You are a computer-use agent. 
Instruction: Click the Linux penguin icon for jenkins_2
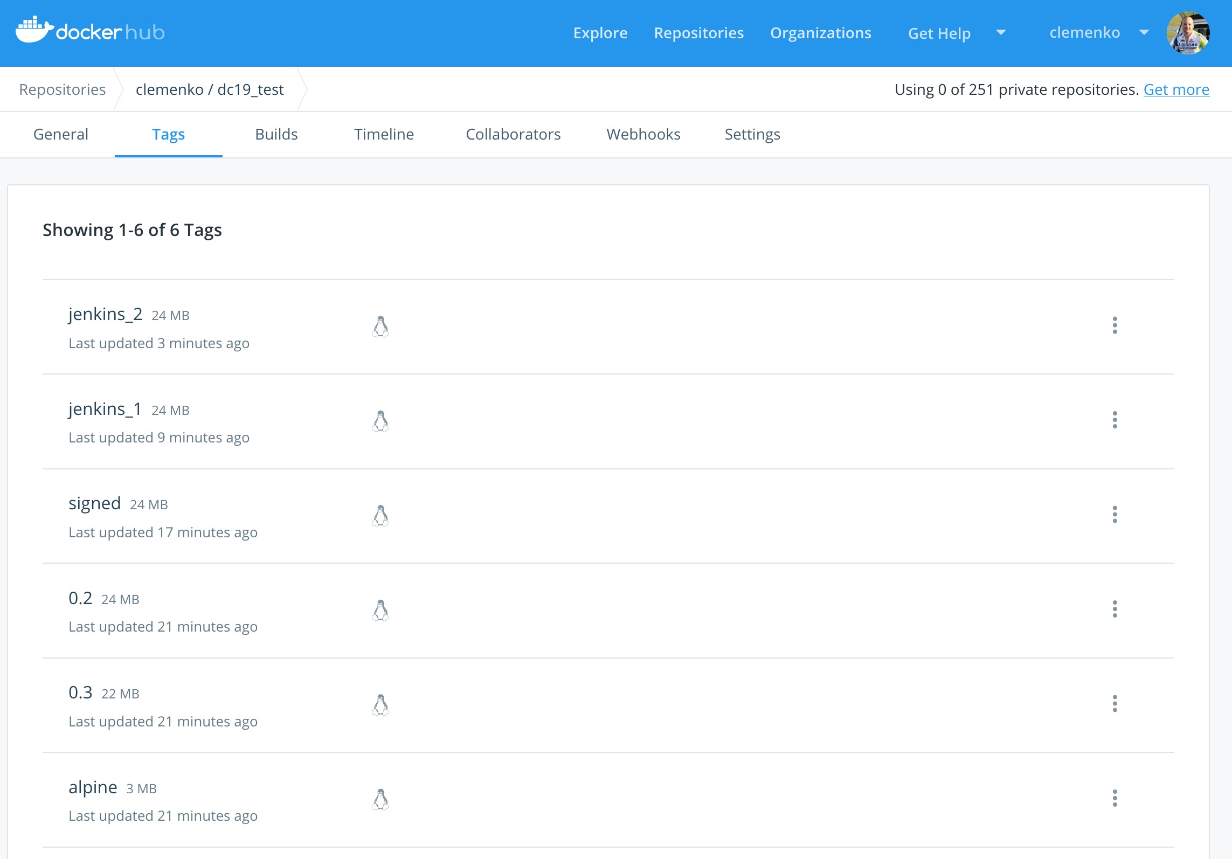click(380, 325)
